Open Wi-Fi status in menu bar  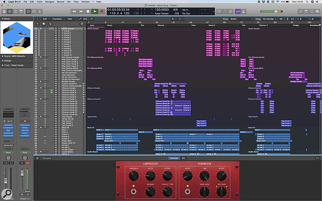(x=278, y=2)
